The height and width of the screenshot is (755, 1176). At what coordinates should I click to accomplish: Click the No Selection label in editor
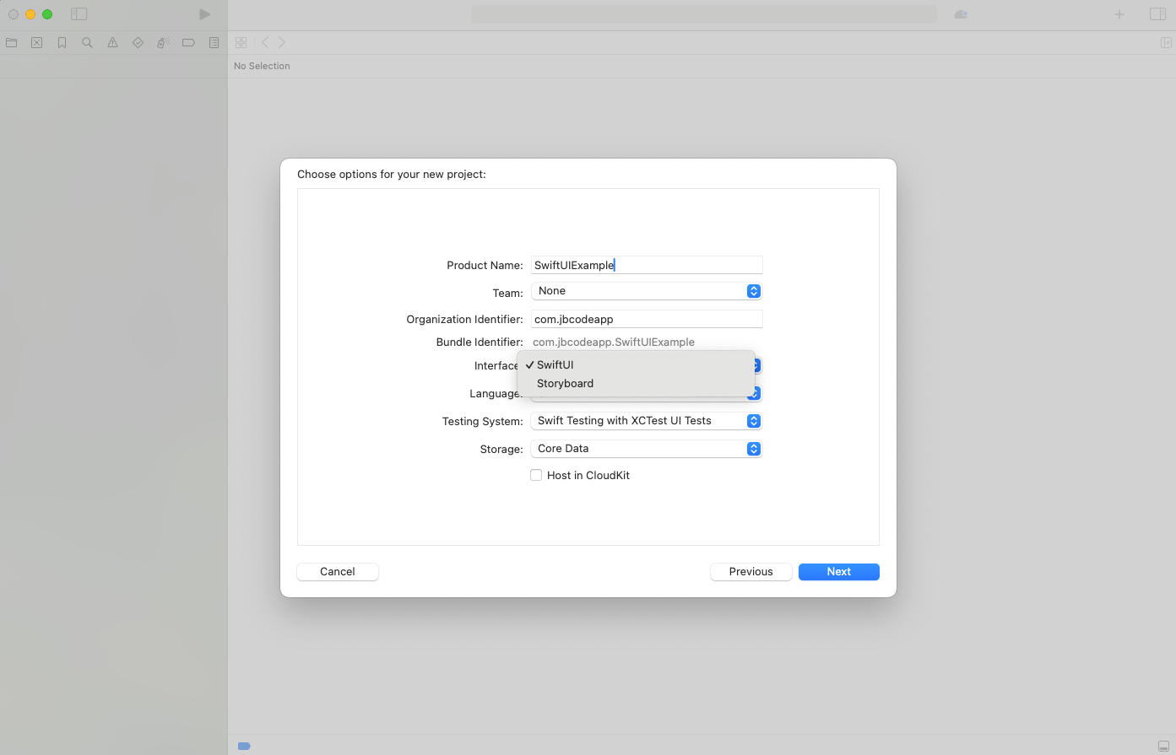[262, 66]
